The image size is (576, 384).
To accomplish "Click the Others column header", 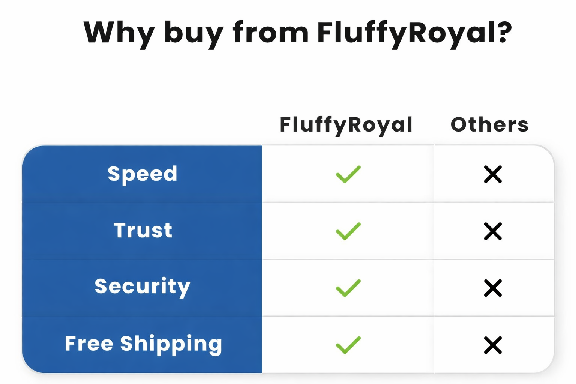I will 489,125.
